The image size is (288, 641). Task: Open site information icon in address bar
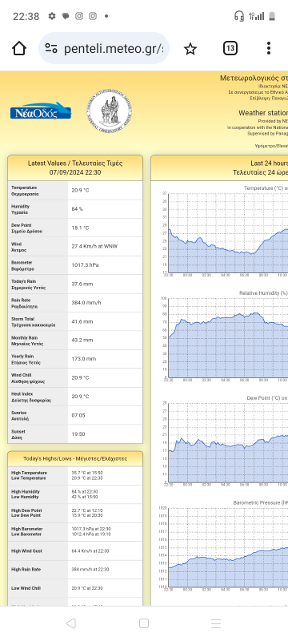pos(51,49)
